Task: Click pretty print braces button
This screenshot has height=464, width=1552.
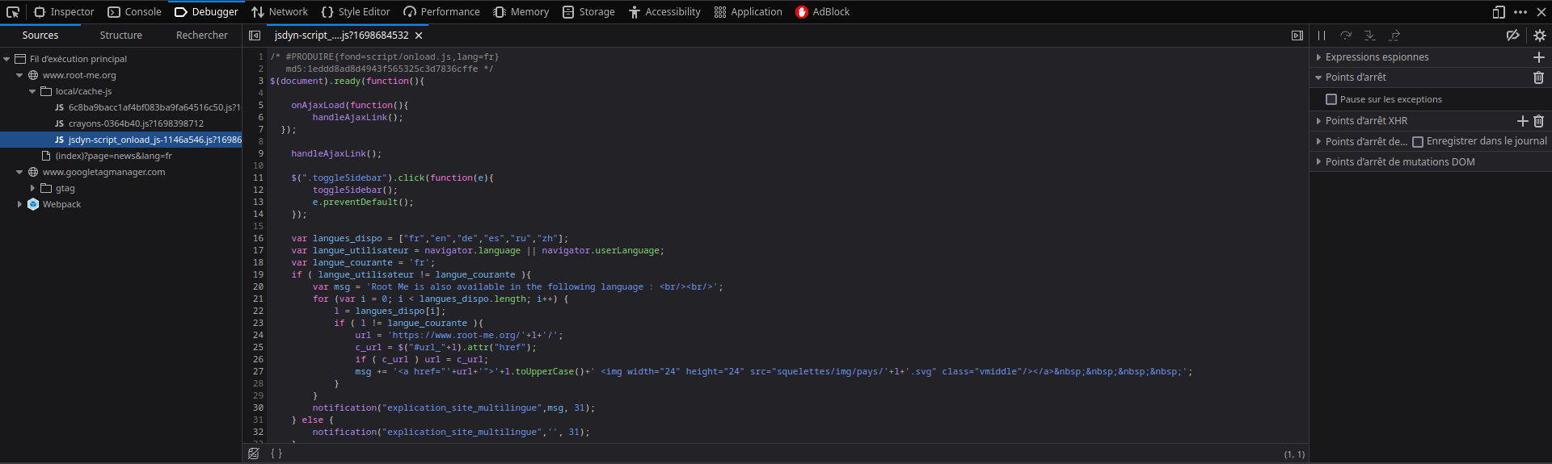Action: point(276,454)
